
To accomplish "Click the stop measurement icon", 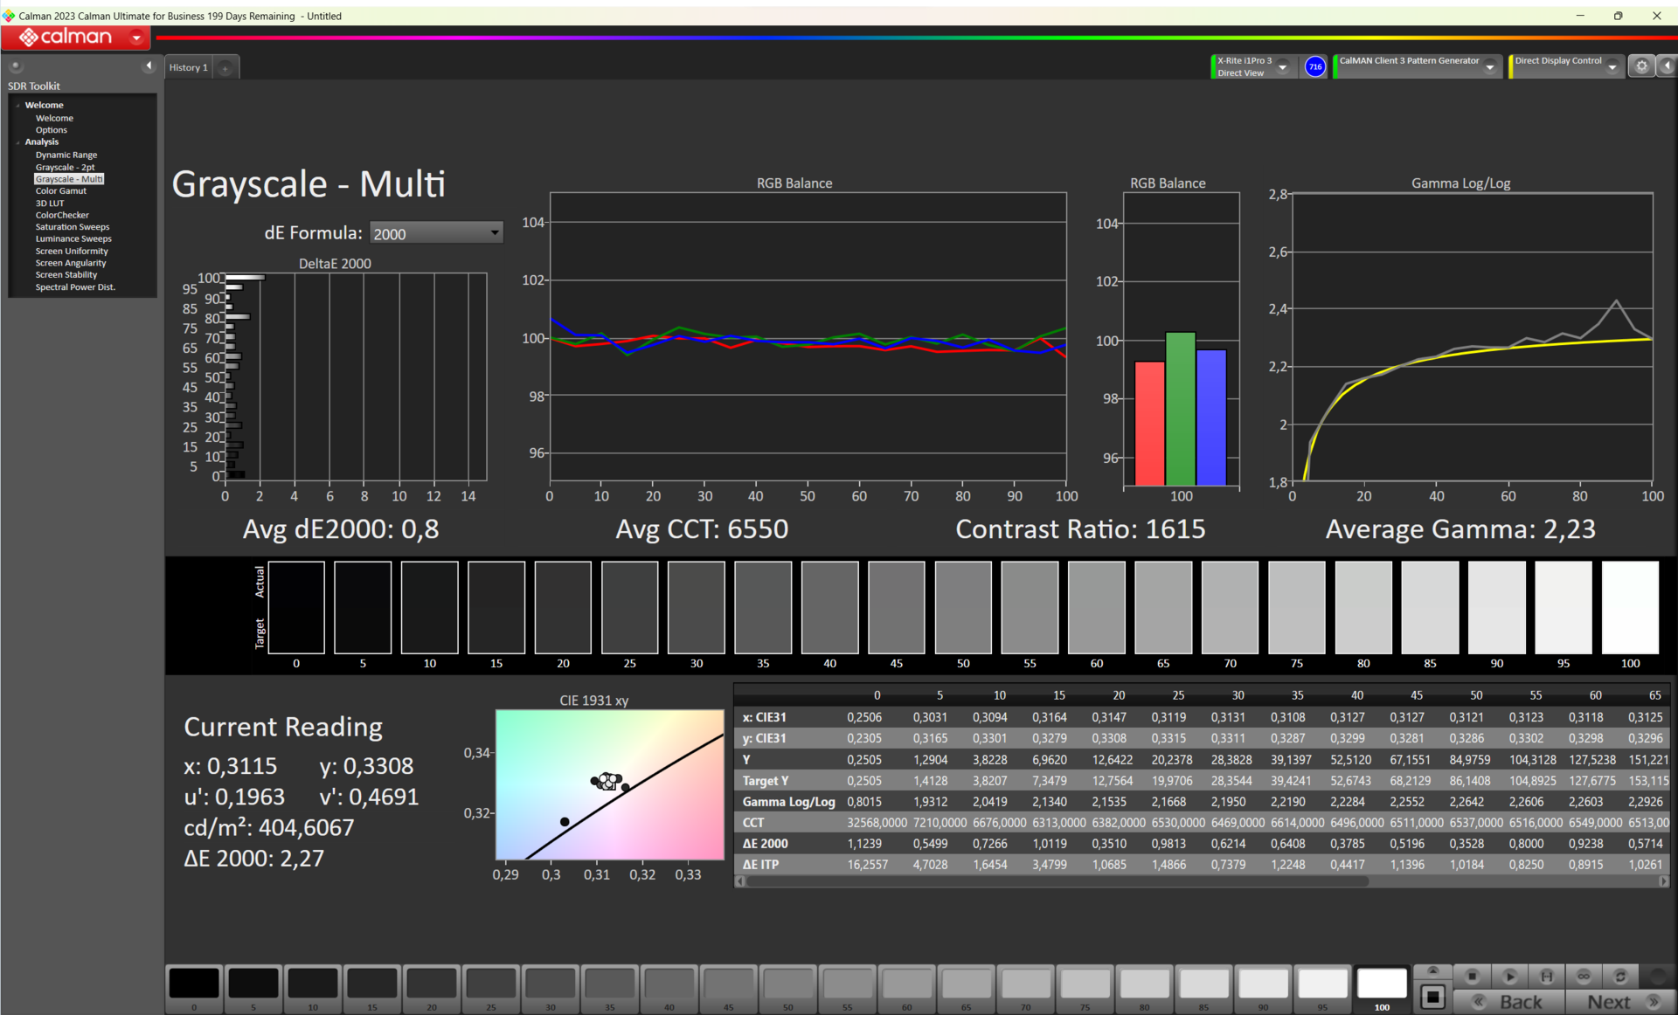I will click(x=1472, y=977).
